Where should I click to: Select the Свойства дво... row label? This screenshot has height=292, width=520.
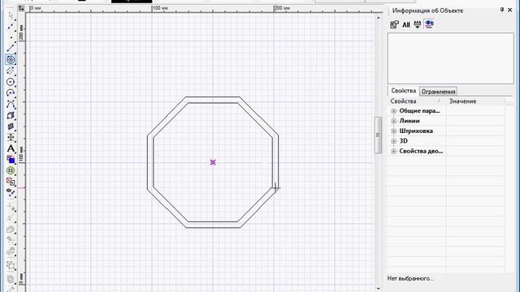421,152
